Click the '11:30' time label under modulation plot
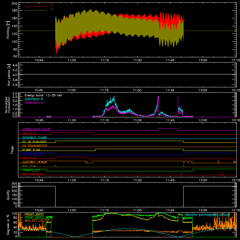This screenshot has height=240, width=240. [x=137, y=120]
